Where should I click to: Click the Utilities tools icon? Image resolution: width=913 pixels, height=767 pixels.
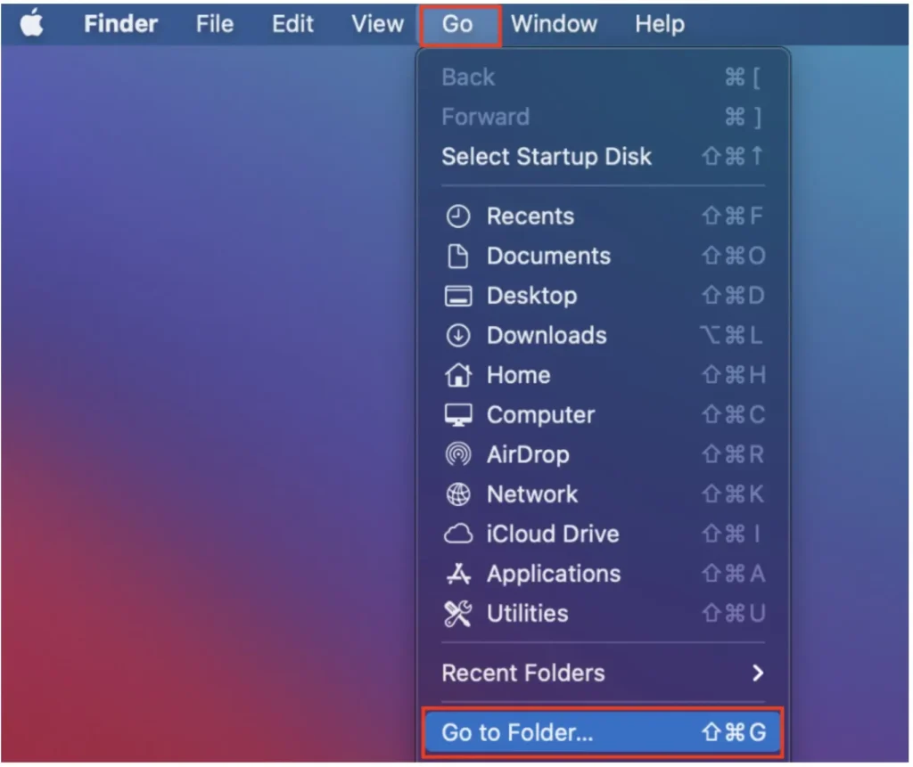pyautogui.click(x=457, y=614)
